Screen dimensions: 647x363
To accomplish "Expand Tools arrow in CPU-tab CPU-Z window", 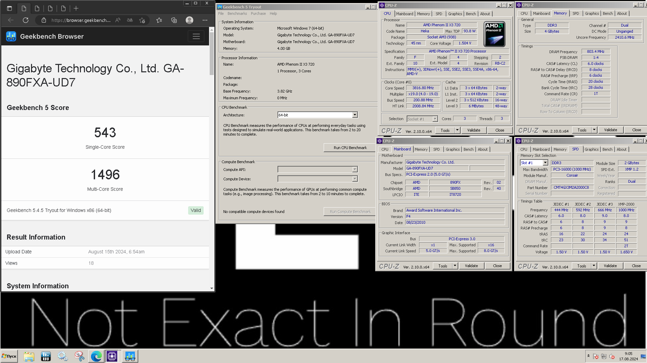I will click(x=457, y=130).
